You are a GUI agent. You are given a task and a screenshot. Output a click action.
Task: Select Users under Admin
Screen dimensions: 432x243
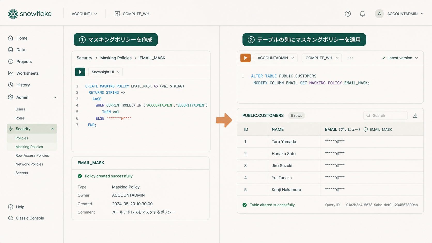(x=20, y=109)
